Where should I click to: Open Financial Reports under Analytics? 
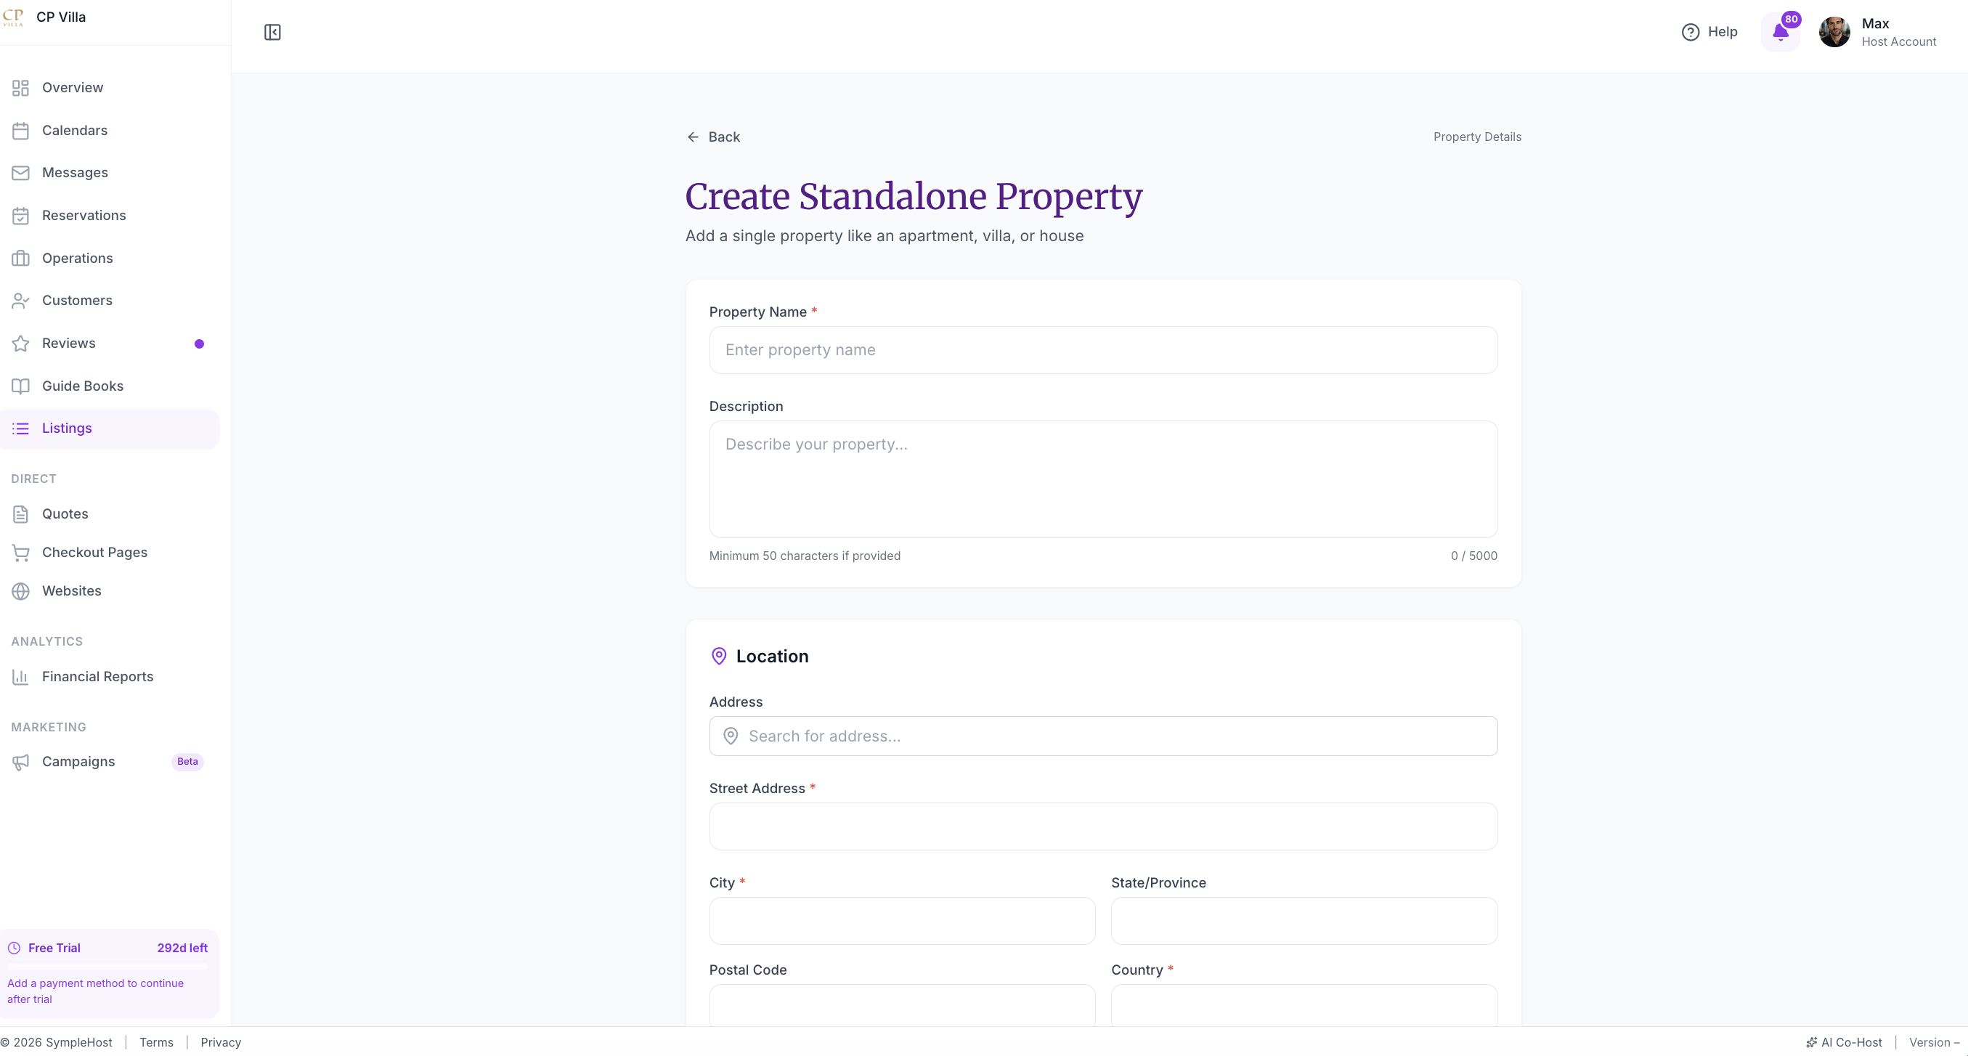click(x=110, y=676)
